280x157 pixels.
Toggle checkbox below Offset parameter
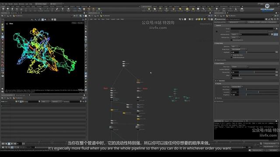231,78
